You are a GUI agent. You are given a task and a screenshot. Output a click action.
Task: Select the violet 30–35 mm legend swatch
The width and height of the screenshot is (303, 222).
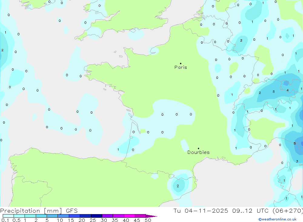(107, 216)
